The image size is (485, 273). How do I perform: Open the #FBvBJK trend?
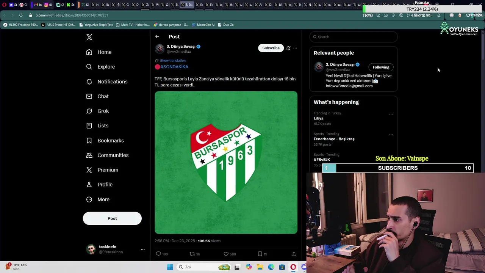click(x=322, y=160)
